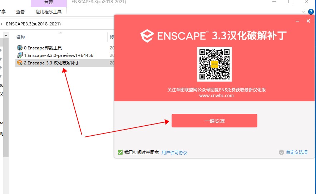Select the 管理 contextual tab
316x194 pixels.
[x=49, y=3]
